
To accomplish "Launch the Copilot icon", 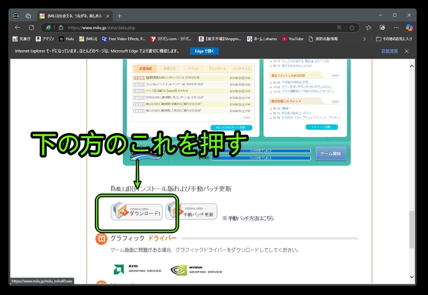I will [409, 28].
